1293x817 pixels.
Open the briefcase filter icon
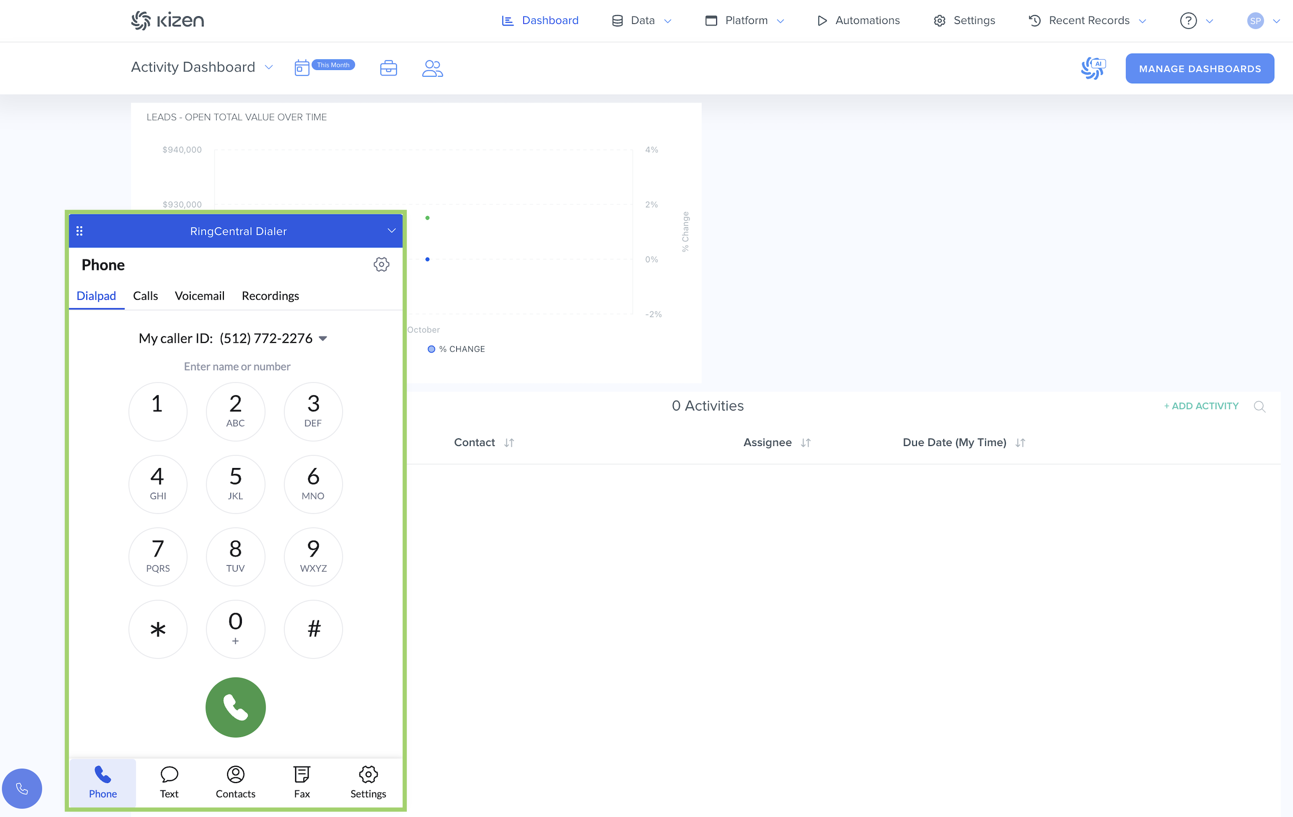point(388,68)
